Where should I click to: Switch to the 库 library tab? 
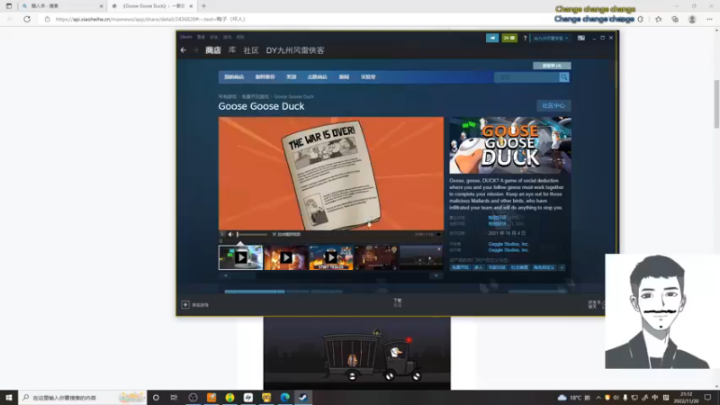click(x=232, y=50)
